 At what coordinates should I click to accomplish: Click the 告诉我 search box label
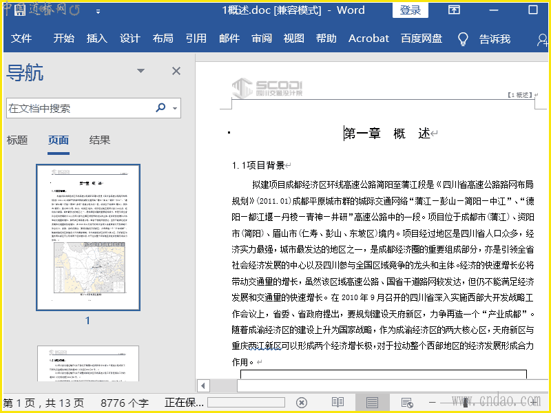[x=495, y=39]
